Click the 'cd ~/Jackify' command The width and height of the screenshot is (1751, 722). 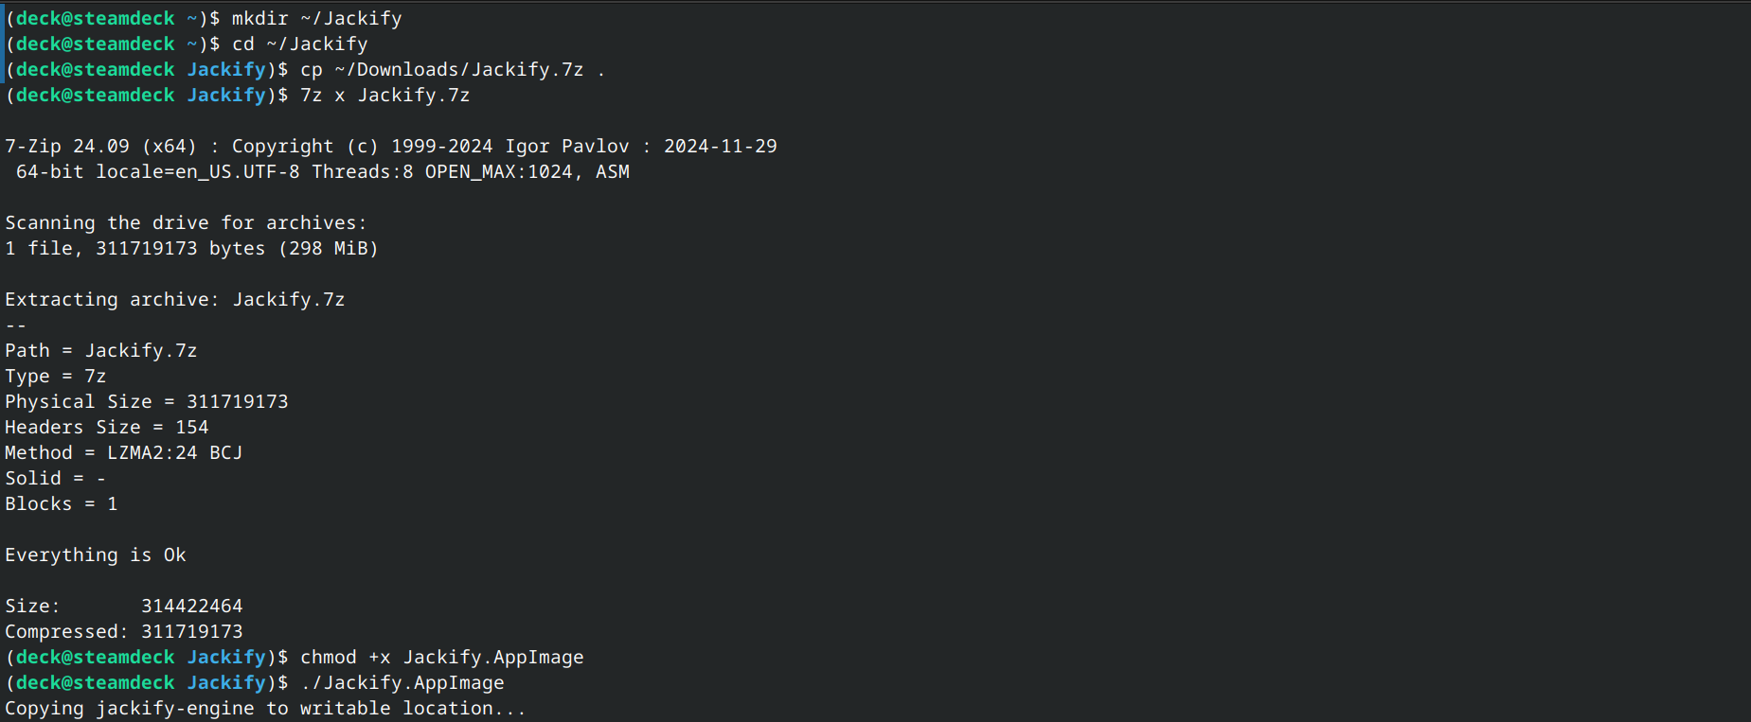(299, 44)
